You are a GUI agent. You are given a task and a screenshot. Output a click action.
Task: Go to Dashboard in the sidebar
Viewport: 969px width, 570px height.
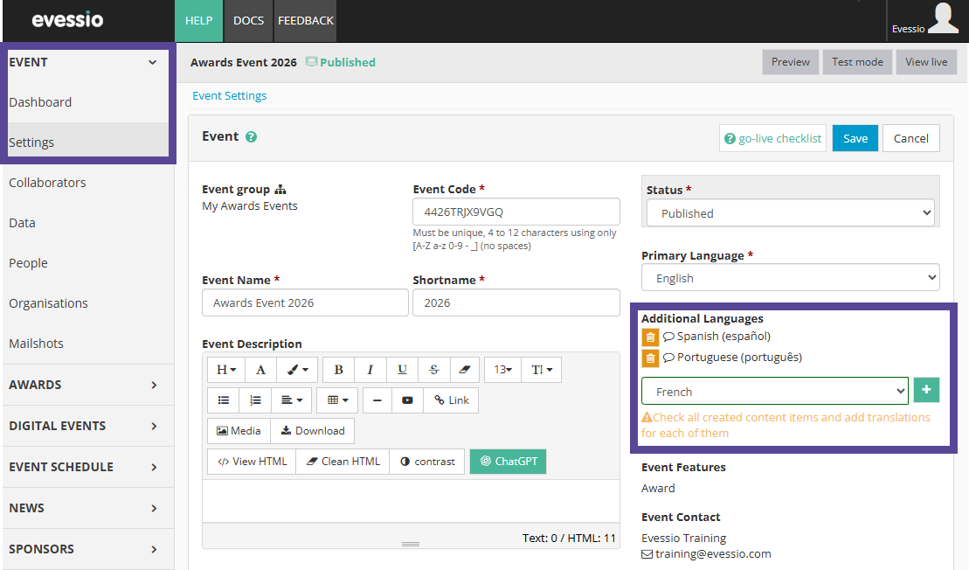[40, 102]
